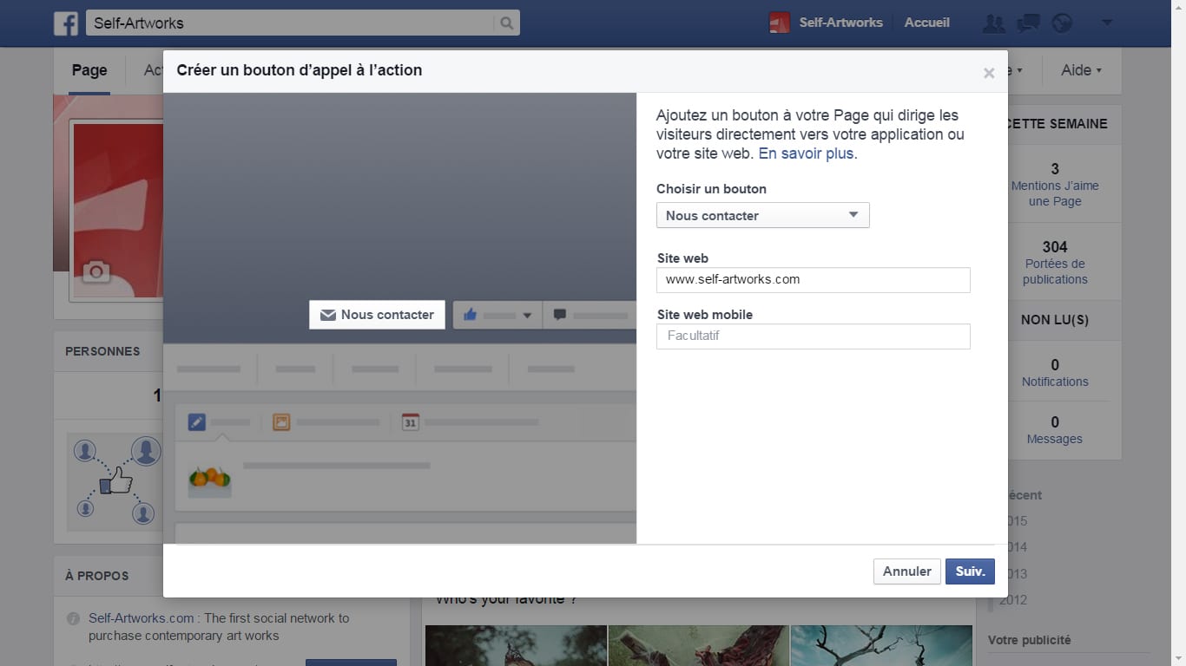Close the call-to-action dialog
Image resolution: width=1186 pixels, height=666 pixels.
989,74
